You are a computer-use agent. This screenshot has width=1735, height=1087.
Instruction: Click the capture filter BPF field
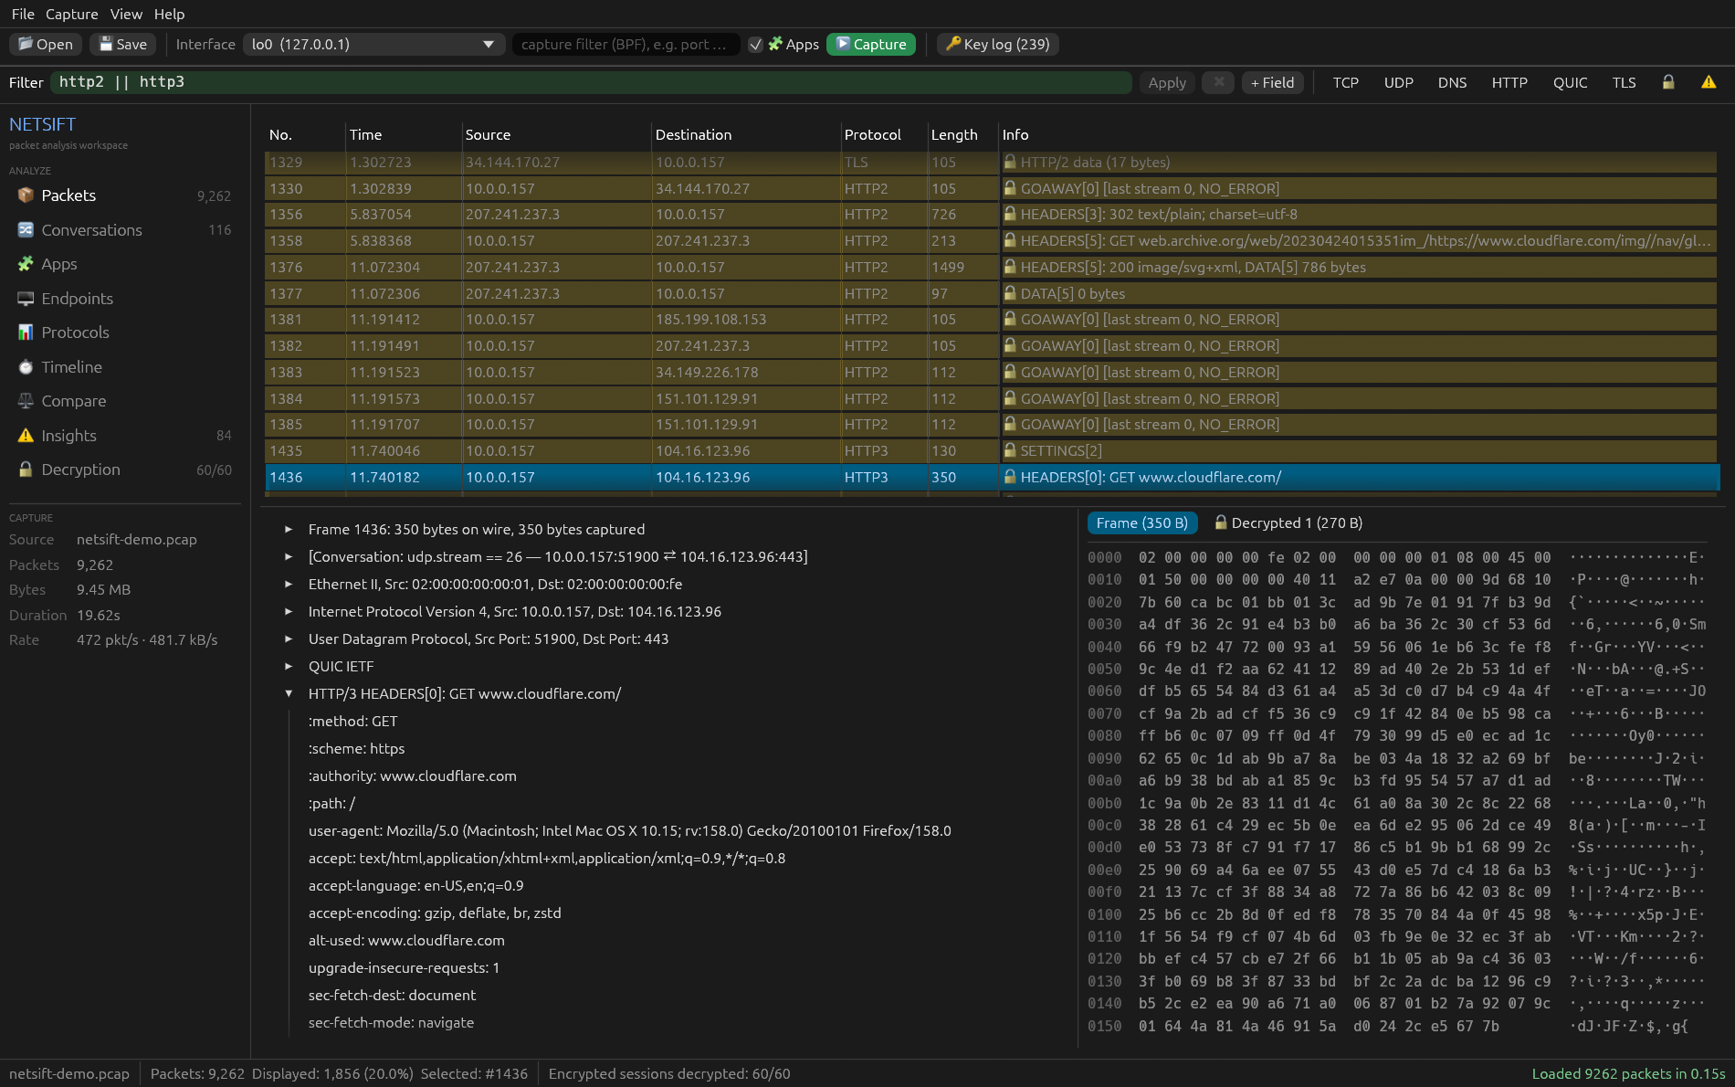626,44
